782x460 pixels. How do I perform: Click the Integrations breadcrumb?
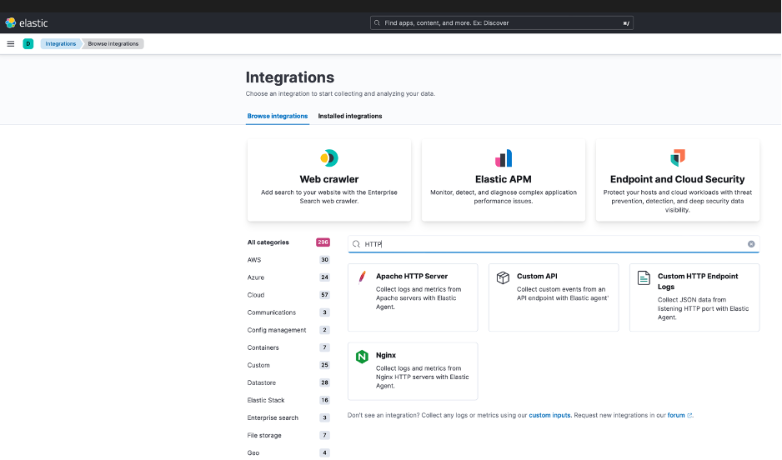pyautogui.click(x=61, y=43)
